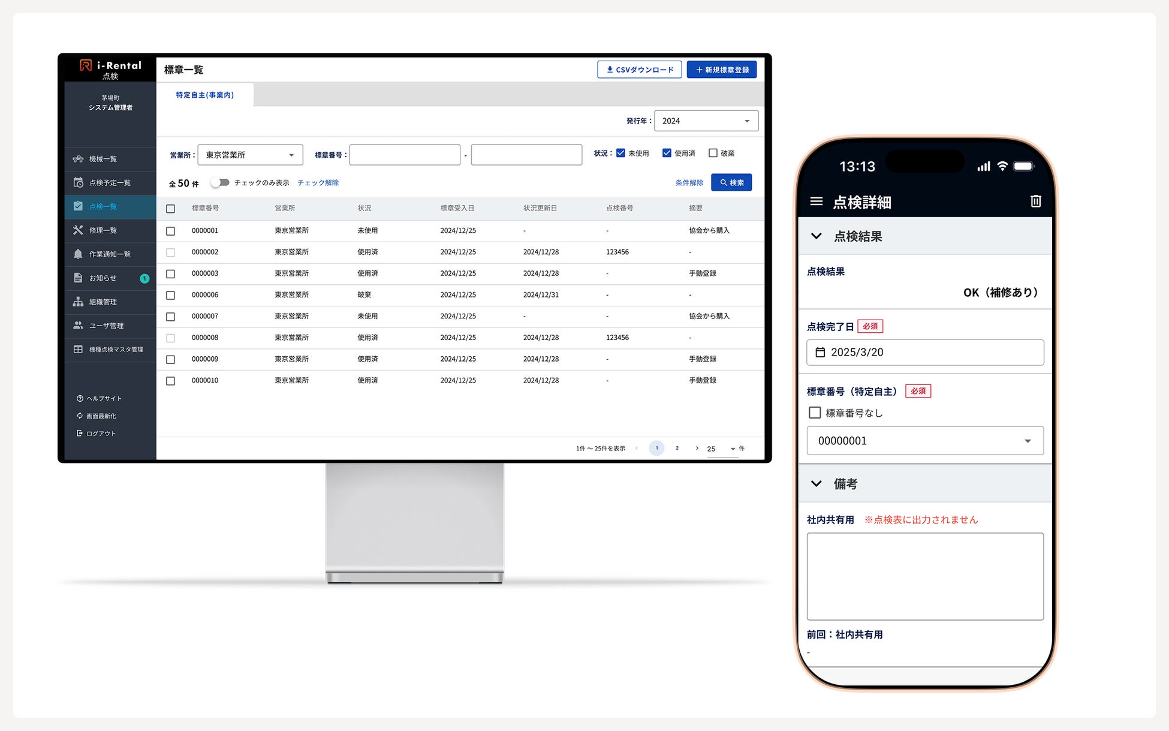Click the 組織管理 org chart icon
Screen dimensions: 1169x731
(78, 302)
